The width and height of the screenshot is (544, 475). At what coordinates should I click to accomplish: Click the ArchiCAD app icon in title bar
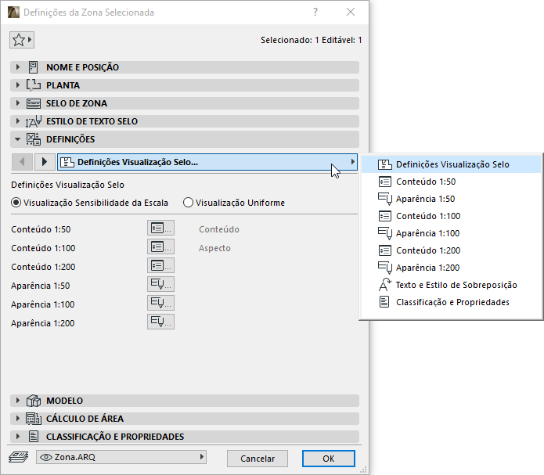point(13,13)
